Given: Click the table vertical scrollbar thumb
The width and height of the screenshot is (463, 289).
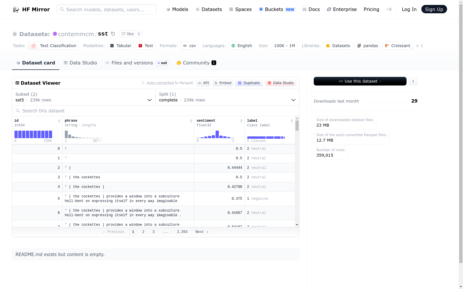Looking at the screenshot, I should (x=297, y=125).
